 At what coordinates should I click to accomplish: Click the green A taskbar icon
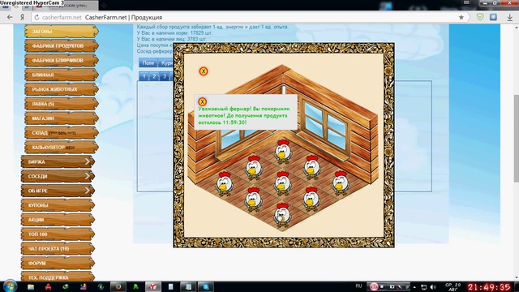pos(135,286)
